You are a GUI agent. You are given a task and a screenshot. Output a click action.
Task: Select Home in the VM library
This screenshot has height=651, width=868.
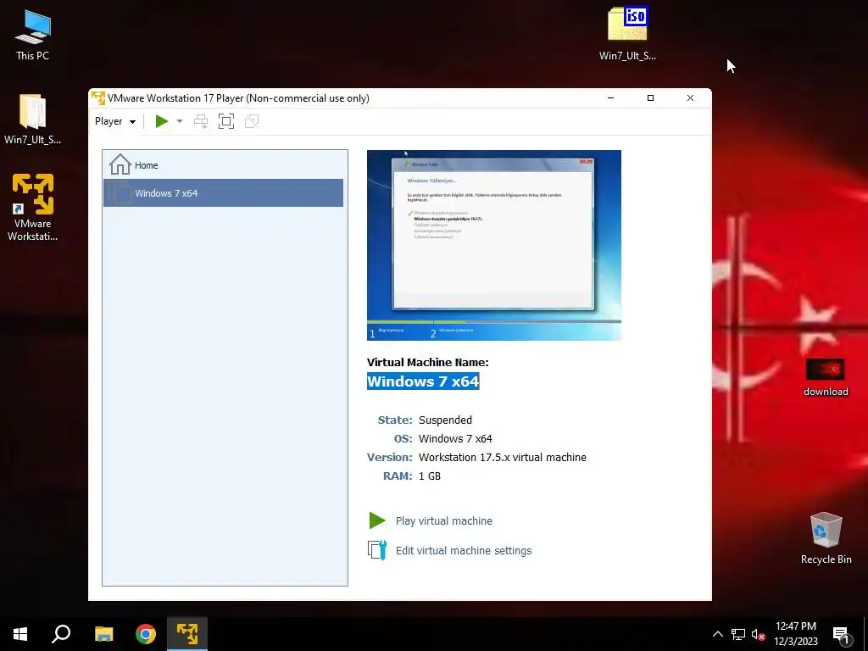tap(223, 165)
